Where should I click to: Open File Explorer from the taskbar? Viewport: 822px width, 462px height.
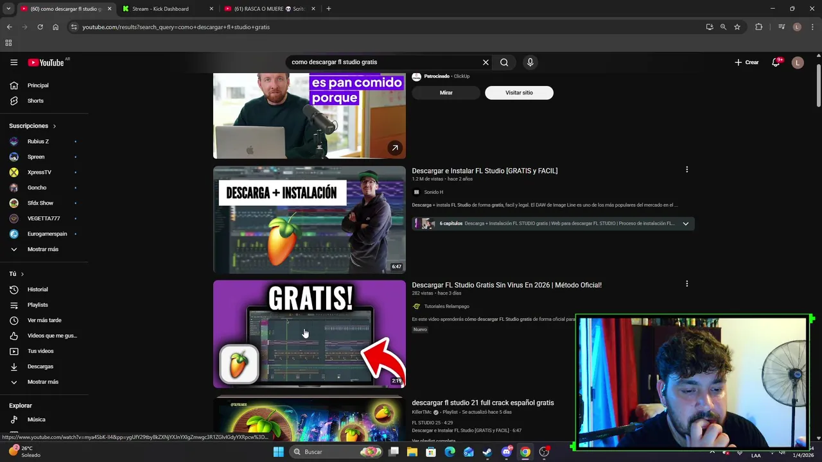(412, 452)
